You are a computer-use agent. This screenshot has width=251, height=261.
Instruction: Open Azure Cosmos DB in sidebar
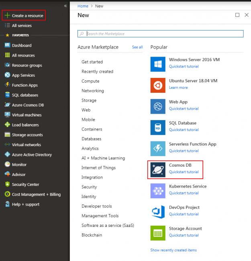click(28, 105)
